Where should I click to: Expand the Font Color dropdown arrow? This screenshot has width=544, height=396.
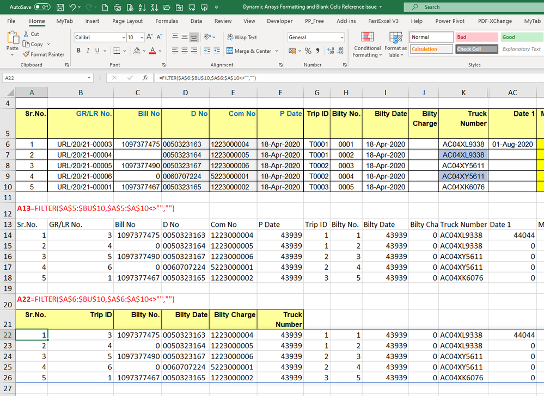point(160,51)
